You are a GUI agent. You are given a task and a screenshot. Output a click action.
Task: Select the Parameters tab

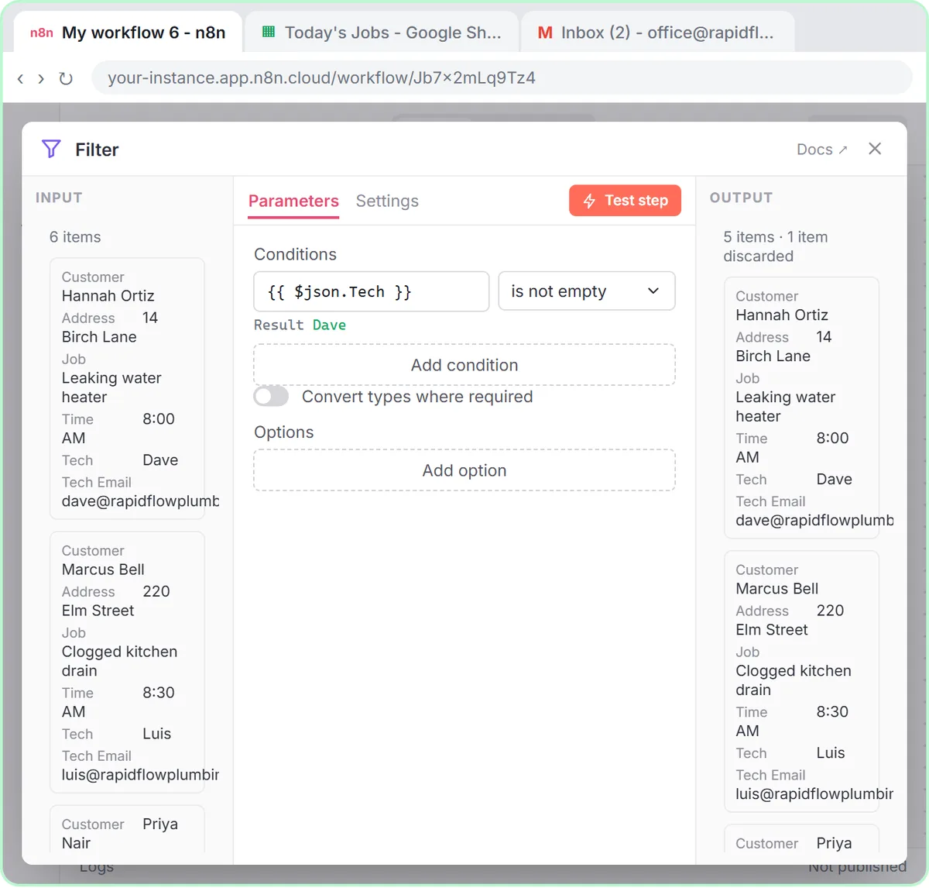(x=293, y=201)
